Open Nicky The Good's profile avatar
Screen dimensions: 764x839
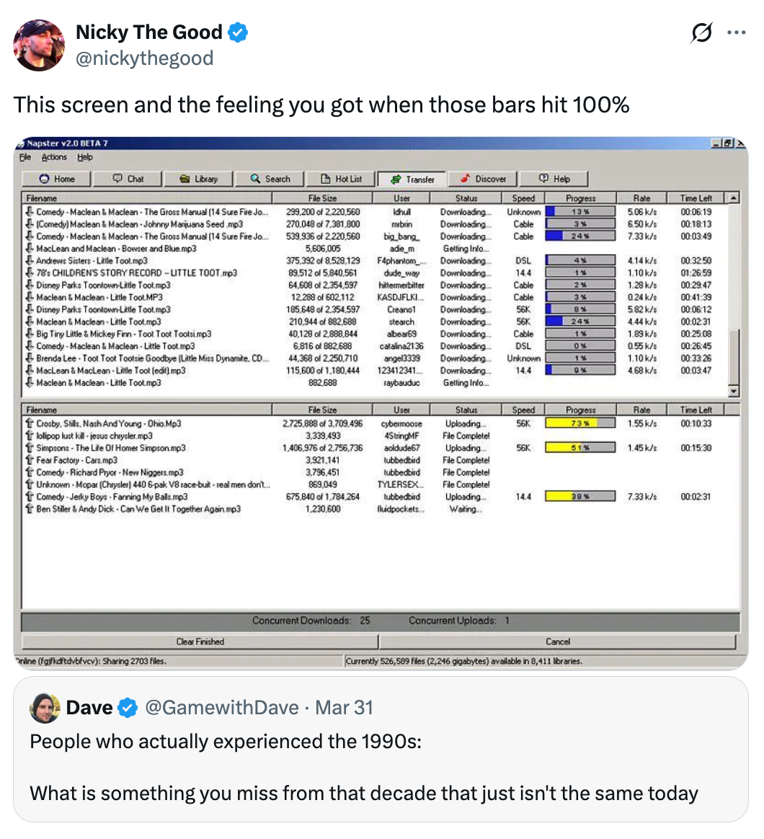click(x=39, y=45)
